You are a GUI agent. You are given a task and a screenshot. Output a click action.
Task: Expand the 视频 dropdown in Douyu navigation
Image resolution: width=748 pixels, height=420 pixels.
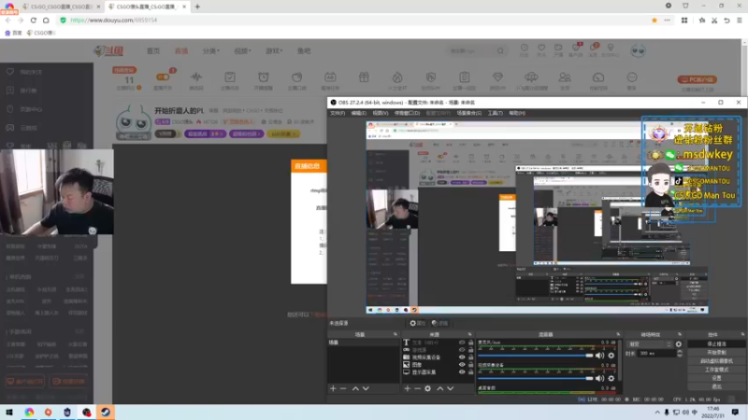[x=242, y=51]
